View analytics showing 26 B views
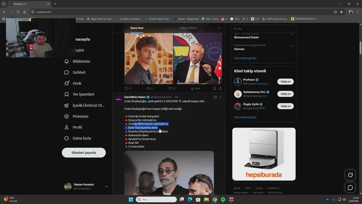 [195, 88]
